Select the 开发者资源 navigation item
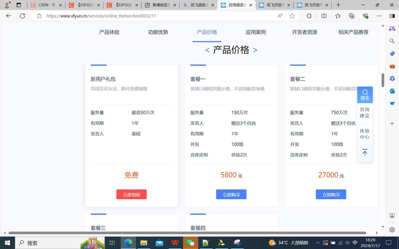The image size is (399, 249). [x=305, y=32]
